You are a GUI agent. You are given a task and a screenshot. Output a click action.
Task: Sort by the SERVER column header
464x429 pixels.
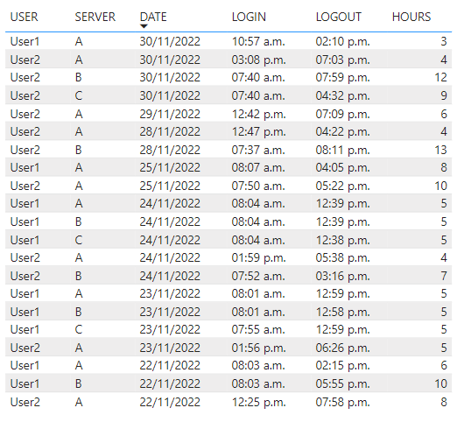pyautogui.click(x=95, y=17)
